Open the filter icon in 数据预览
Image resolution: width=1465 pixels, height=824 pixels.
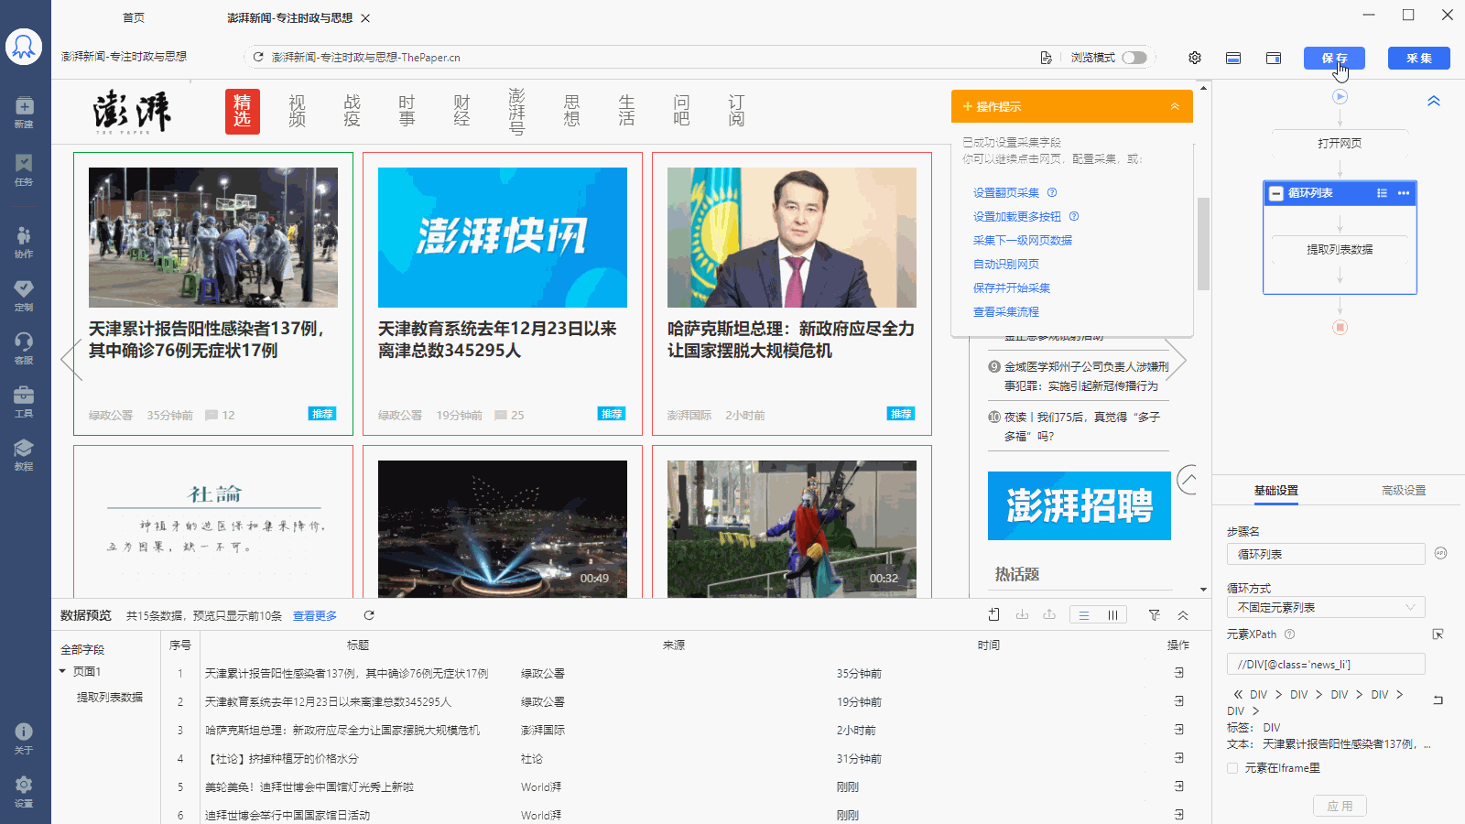pyautogui.click(x=1155, y=615)
